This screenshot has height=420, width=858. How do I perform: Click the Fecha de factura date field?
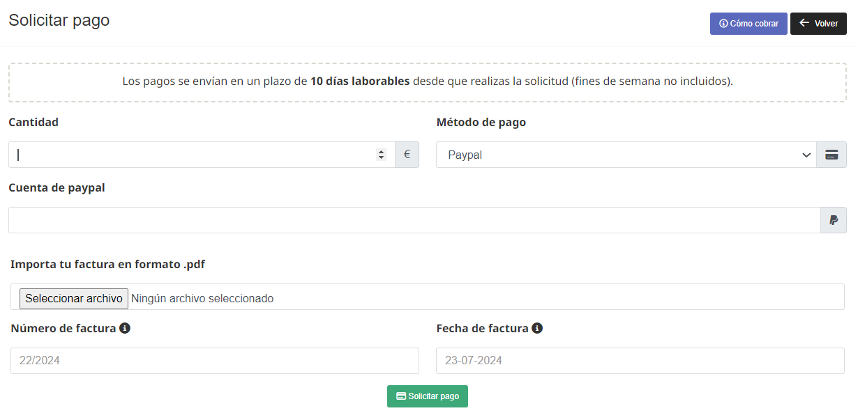640,361
